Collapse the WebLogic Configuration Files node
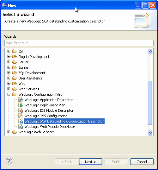The image size is (158, 170). (9, 94)
